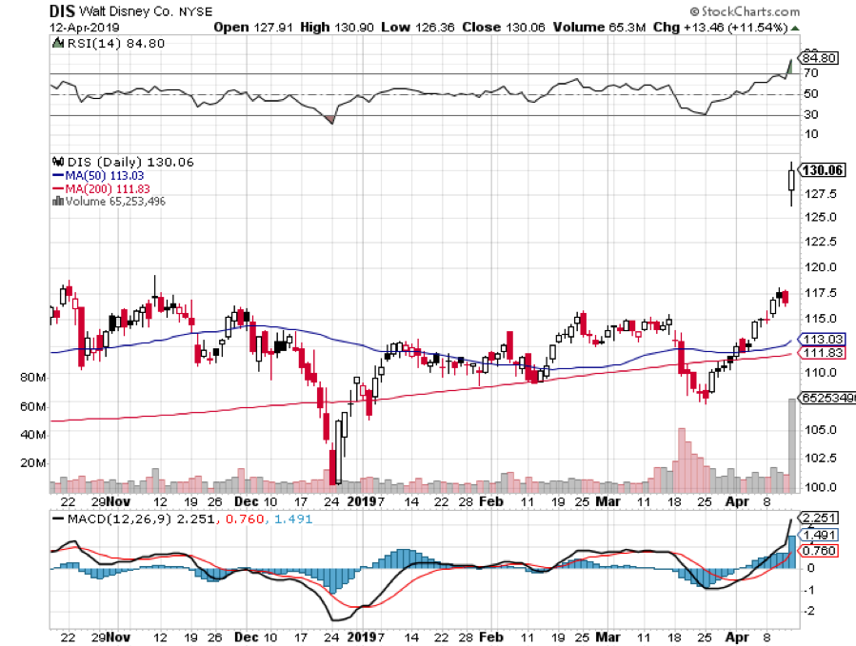
Task: Click the Apr label under MACD panel
Action: tap(737, 637)
